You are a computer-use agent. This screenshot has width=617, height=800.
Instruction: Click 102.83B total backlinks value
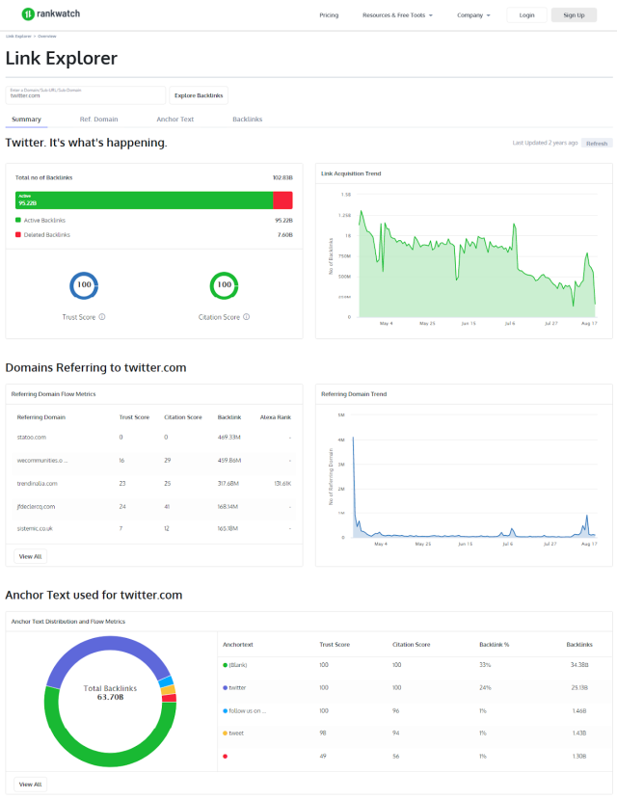(282, 177)
